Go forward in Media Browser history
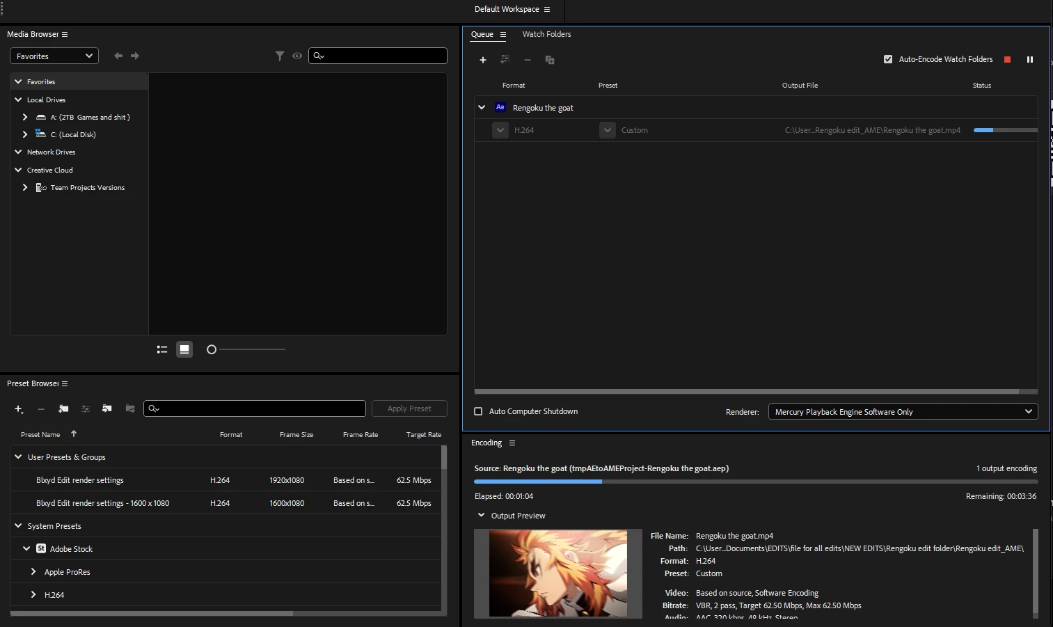This screenshot has height=627, width=1053. 135,56
